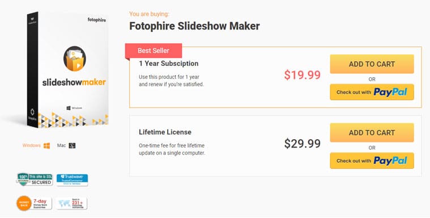Click the slideshow maker box logo icon
430x218 pixels.
75,59
